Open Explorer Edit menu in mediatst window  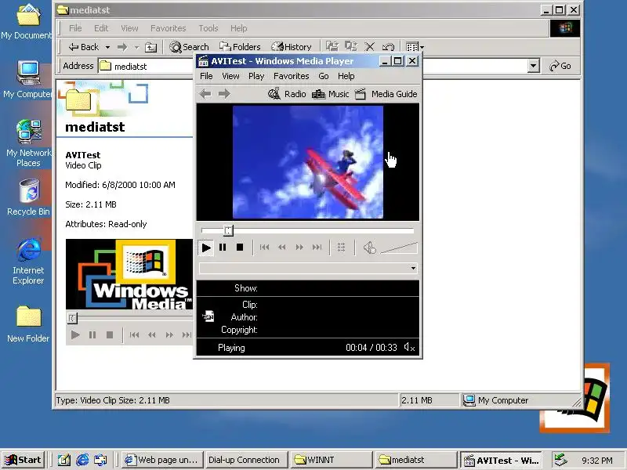101,28
